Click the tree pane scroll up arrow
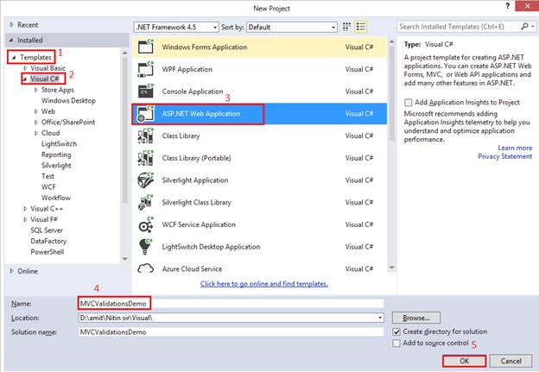The height and width of the screenshot is (372, 539). pos(124,53)
